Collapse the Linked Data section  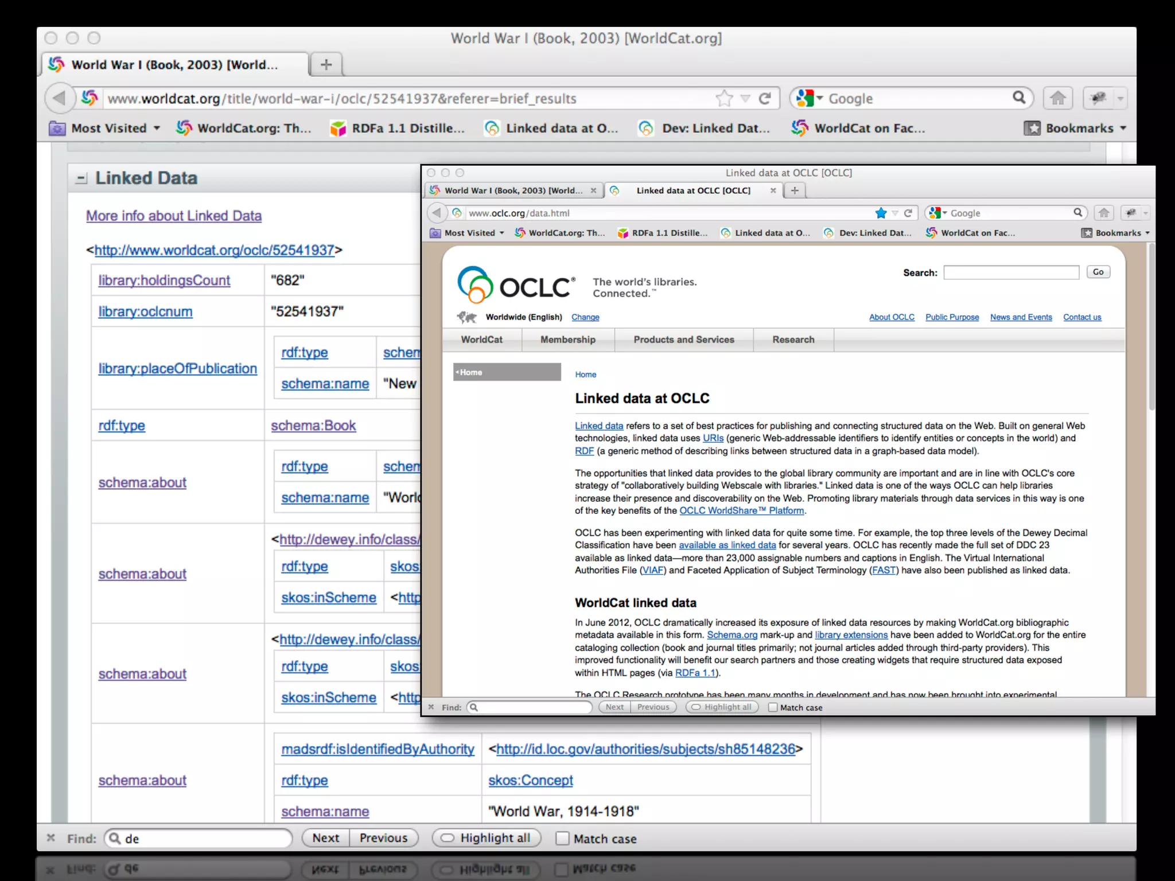coord(81,178)
